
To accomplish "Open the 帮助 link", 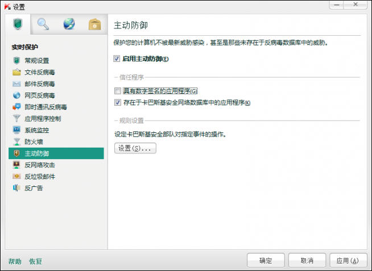I will [15, 261].
